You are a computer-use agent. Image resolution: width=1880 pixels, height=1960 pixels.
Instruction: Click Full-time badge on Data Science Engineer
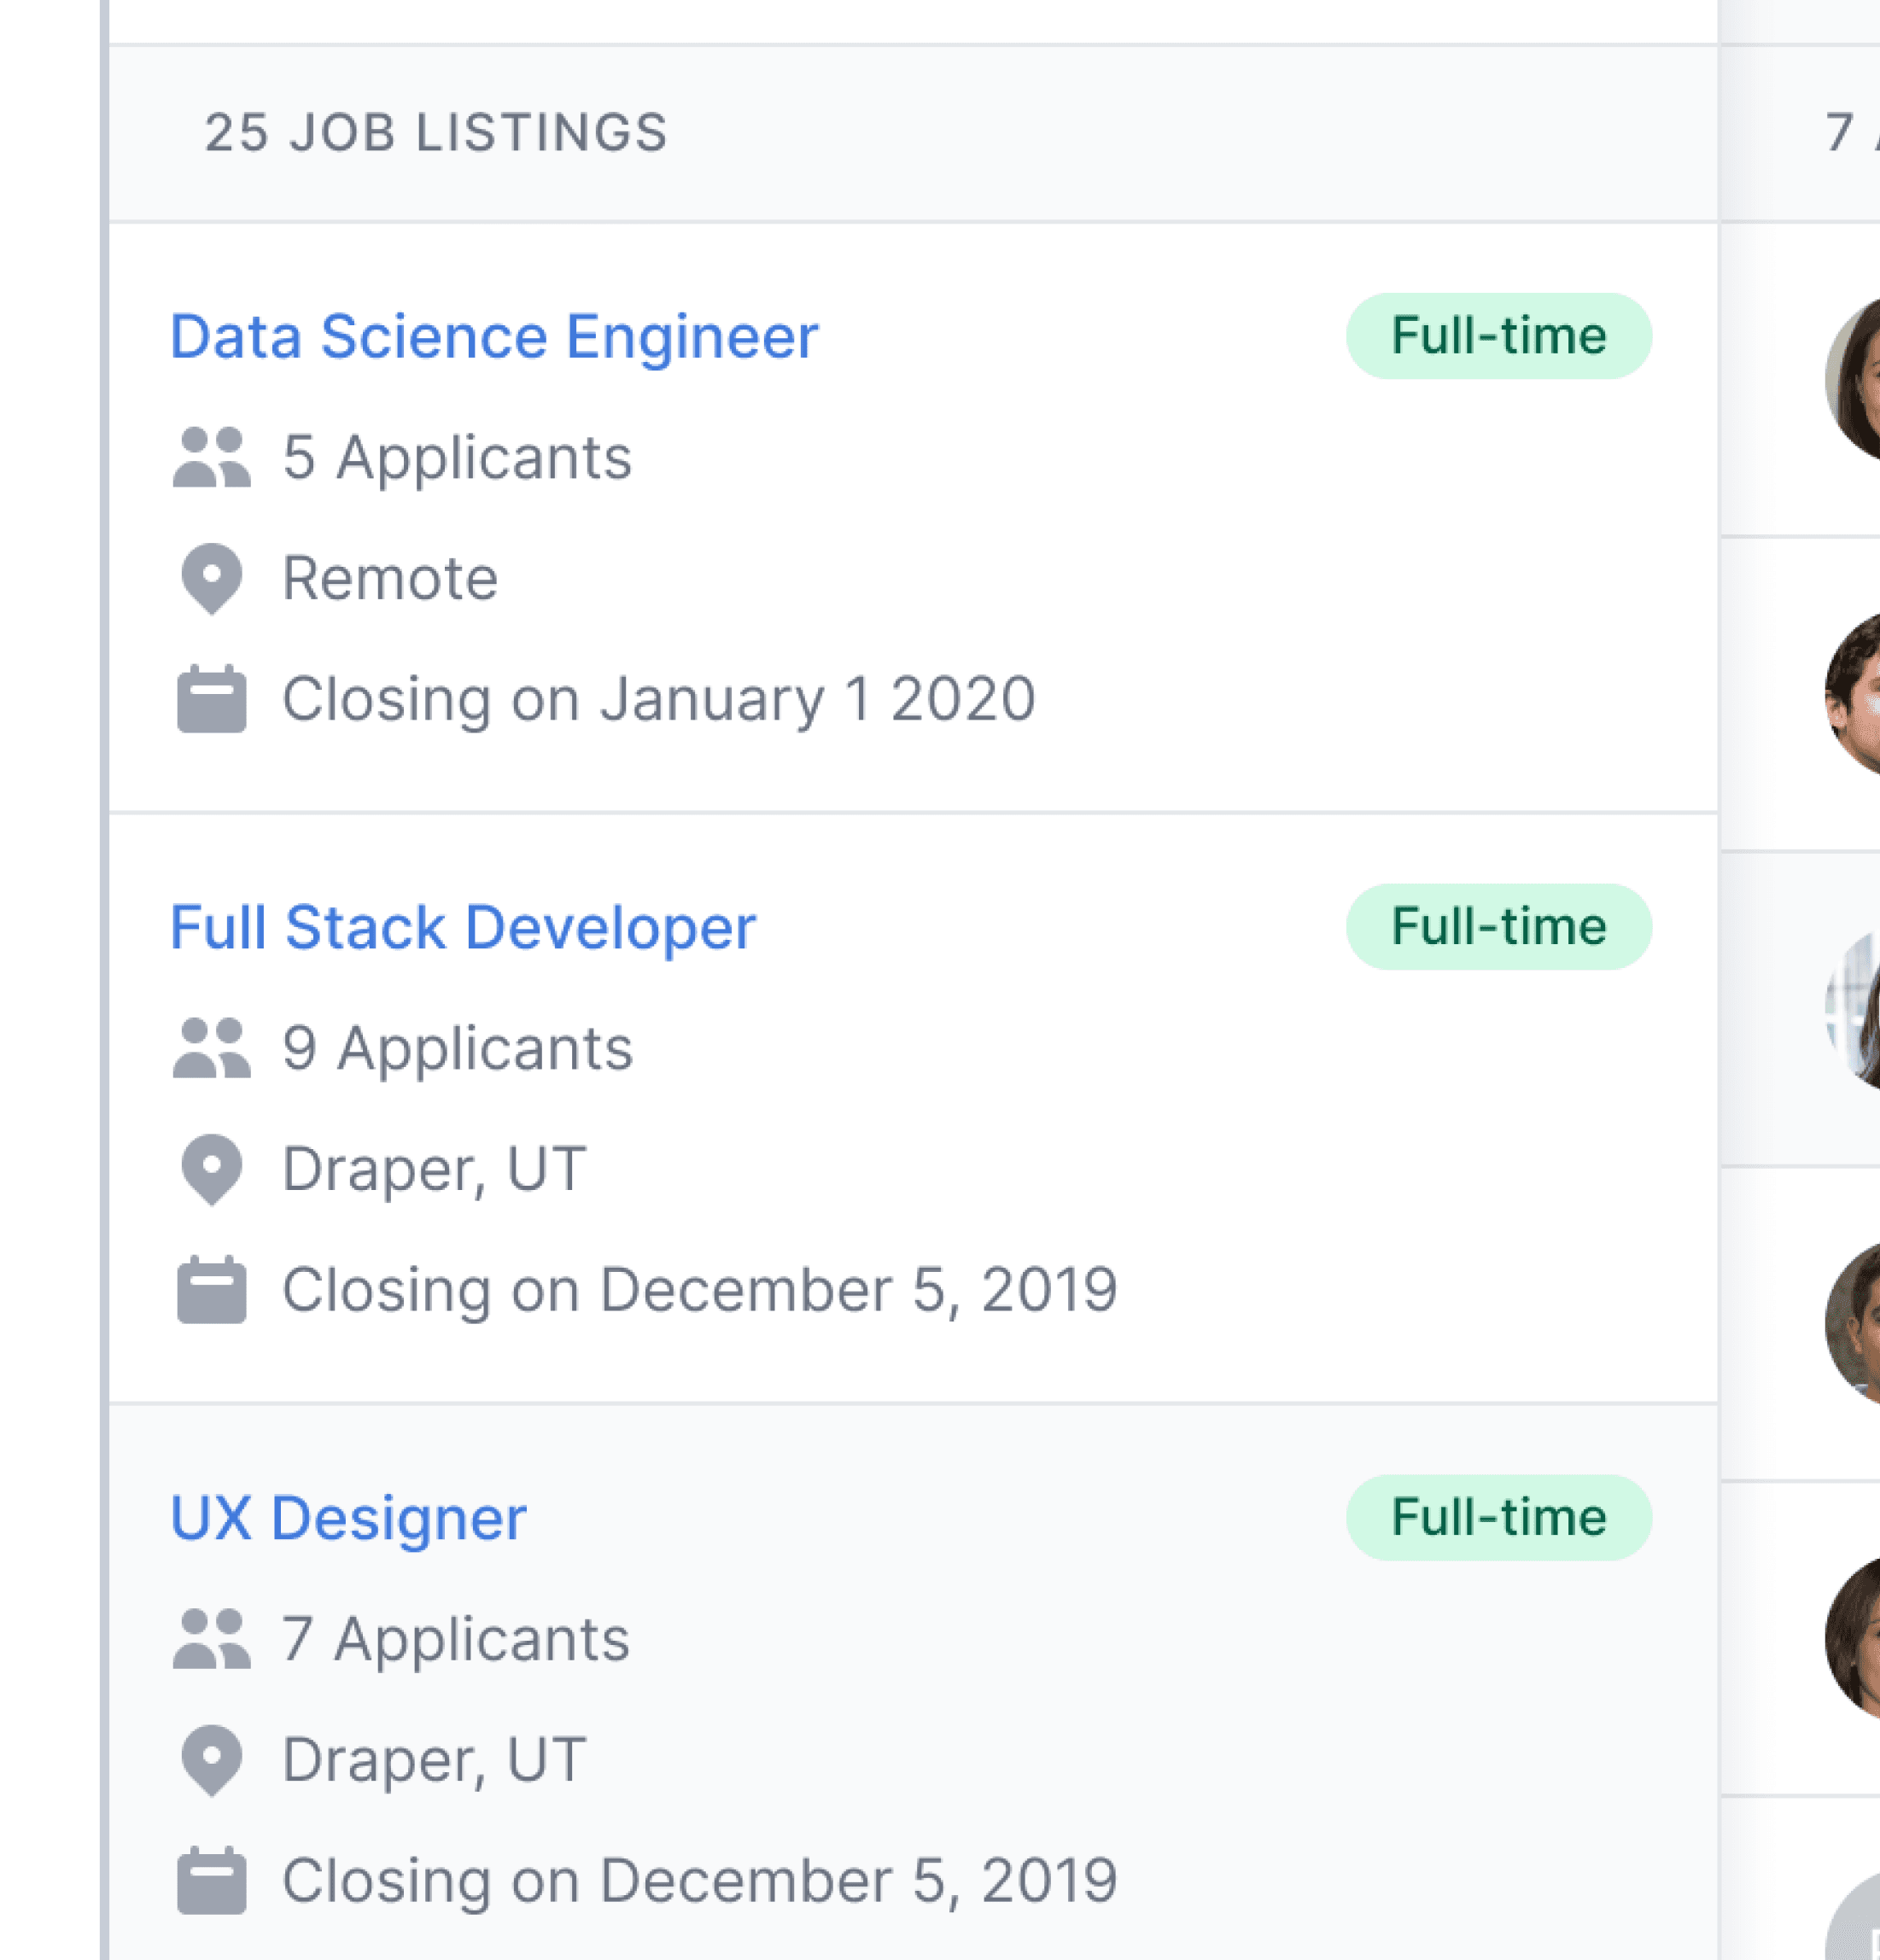click(x=1498, y=336)
